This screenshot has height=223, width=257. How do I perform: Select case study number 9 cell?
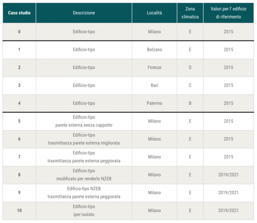(19, 193)
